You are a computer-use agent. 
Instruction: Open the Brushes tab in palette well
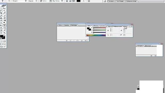pos(111,1)
